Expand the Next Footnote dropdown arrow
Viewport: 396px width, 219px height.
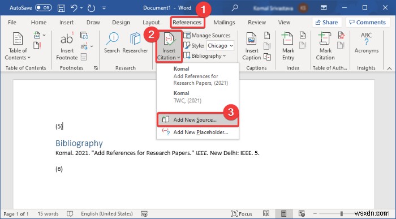92,46
